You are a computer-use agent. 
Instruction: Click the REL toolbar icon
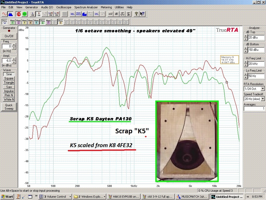coord(72,14)
